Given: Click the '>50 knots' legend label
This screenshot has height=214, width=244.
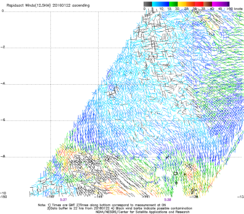Looking at the screenshot, I should [235, 9].
